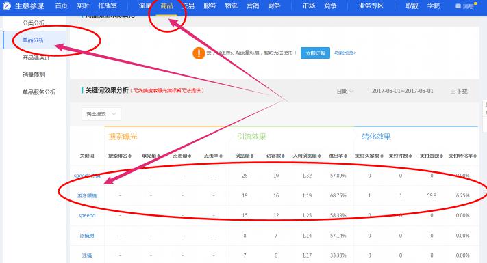Click the 关键词 column header
The height and width of the screenshot is (263, 487).
(x=87, y=156)
